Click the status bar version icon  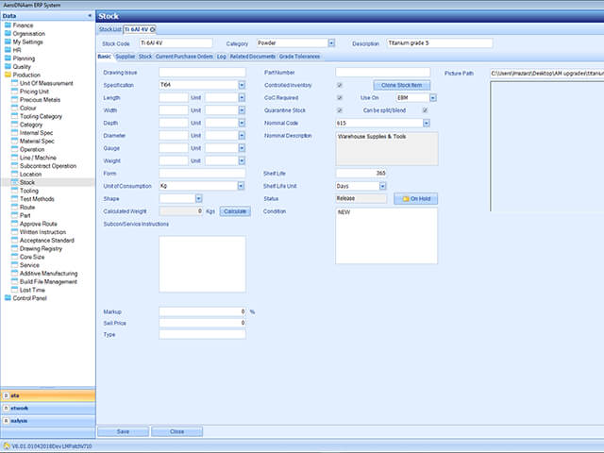tap(7, 446)
